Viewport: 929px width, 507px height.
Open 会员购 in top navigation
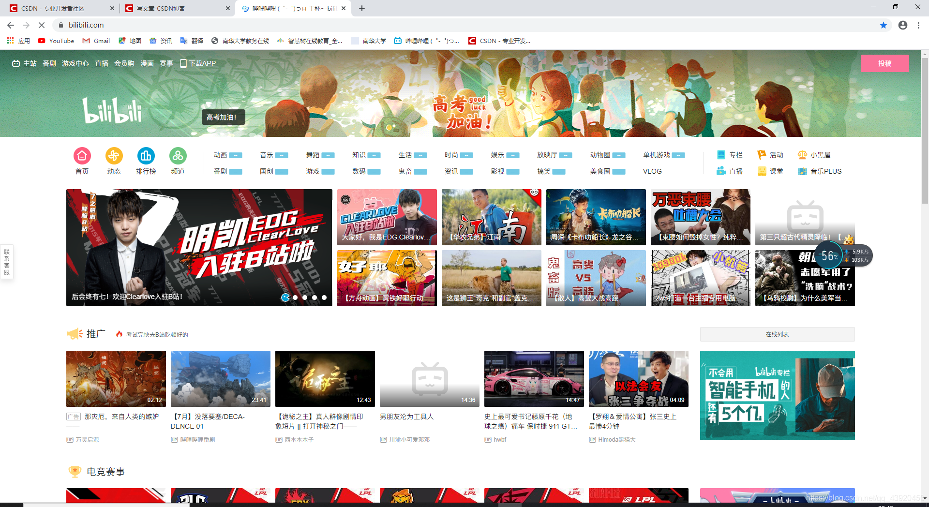tap(124, 63)
